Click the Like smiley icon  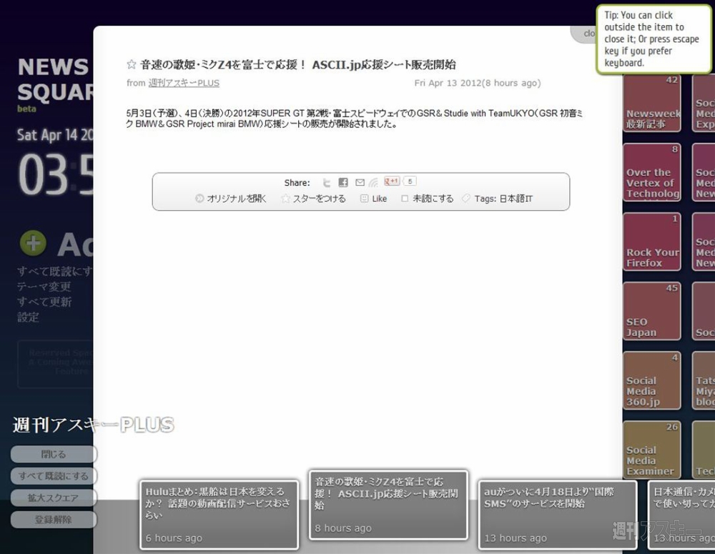(x=364, y=198)
